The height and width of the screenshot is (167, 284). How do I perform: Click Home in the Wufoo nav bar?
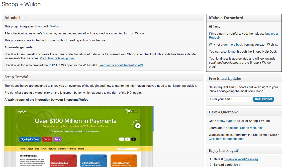pyautogui.click(x=22, y=149)
